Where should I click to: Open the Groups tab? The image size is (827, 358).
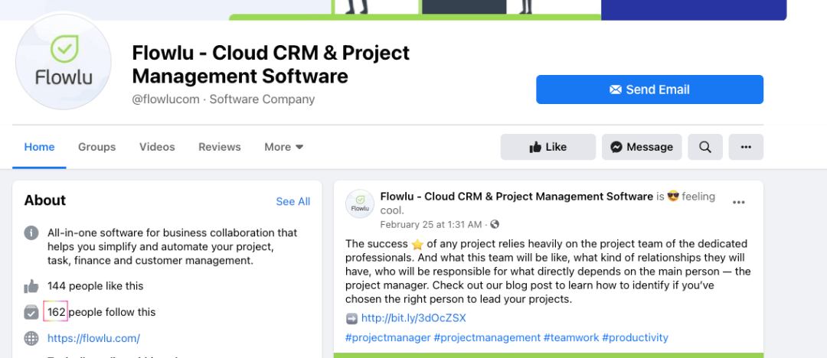97,147
